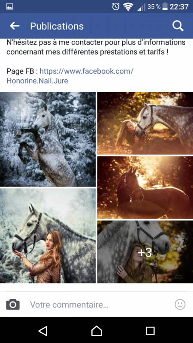Tap the camera icon to attach a photo
193x343 pixels.
click(13, 304)
